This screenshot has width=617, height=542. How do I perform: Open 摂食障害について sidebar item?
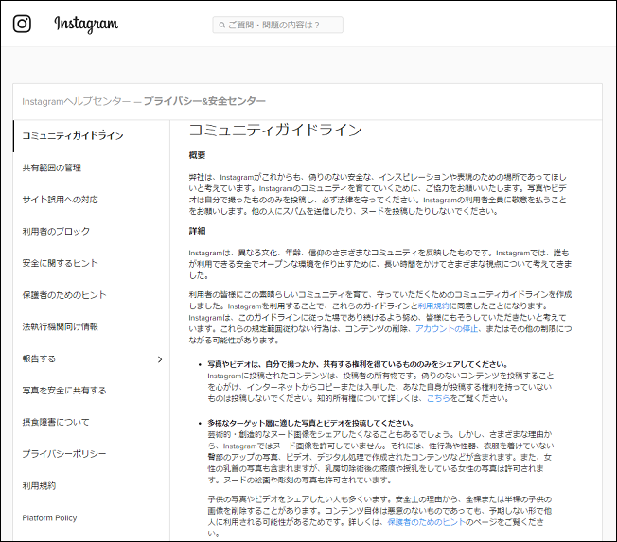click(x=56, y=423)
